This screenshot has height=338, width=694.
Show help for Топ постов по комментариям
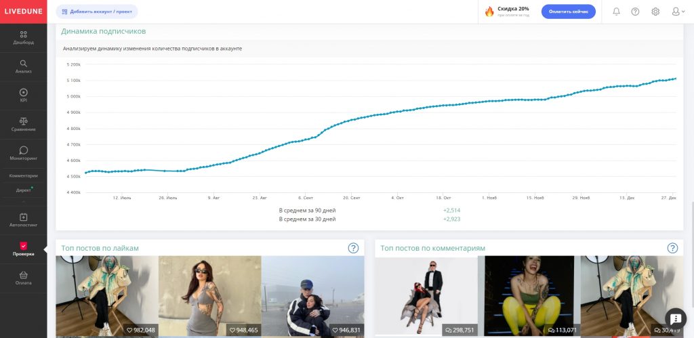coord(672,248)
